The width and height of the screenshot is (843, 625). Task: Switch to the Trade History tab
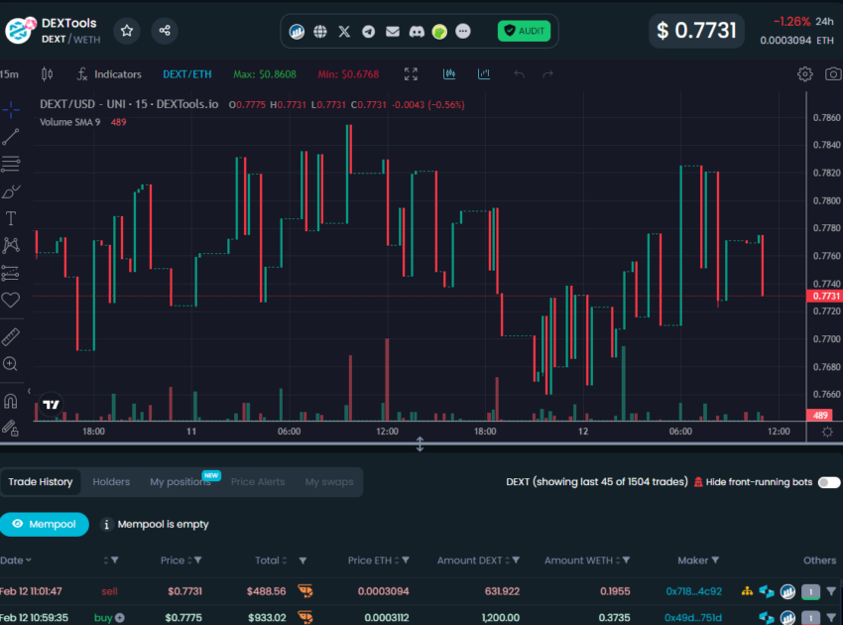point(41,482)
